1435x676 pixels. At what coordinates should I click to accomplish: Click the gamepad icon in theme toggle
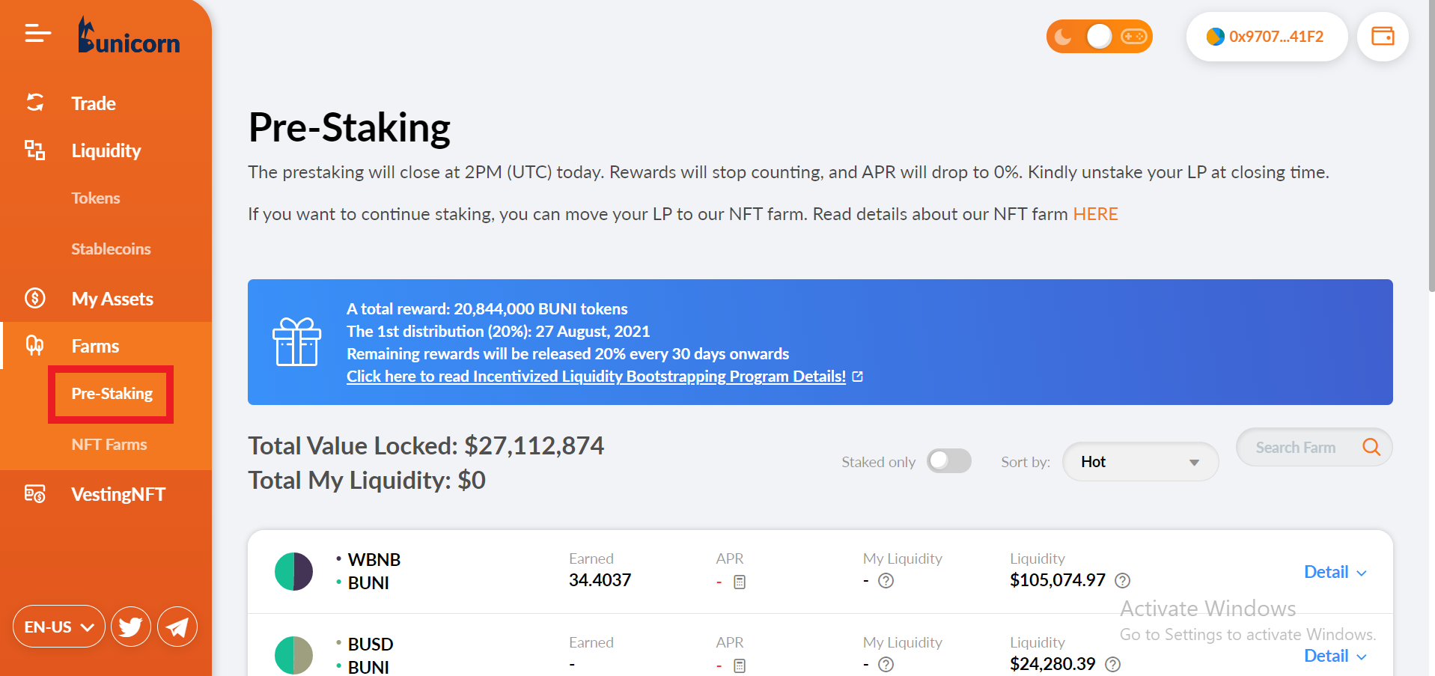(1133, 36)
